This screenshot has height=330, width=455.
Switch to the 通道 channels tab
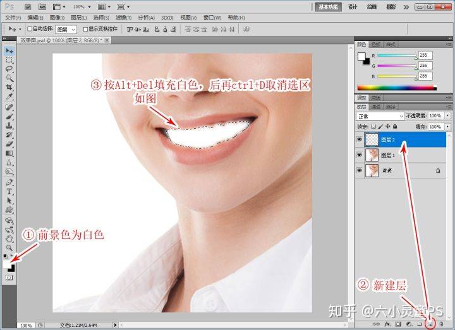(x=376, y=107)
